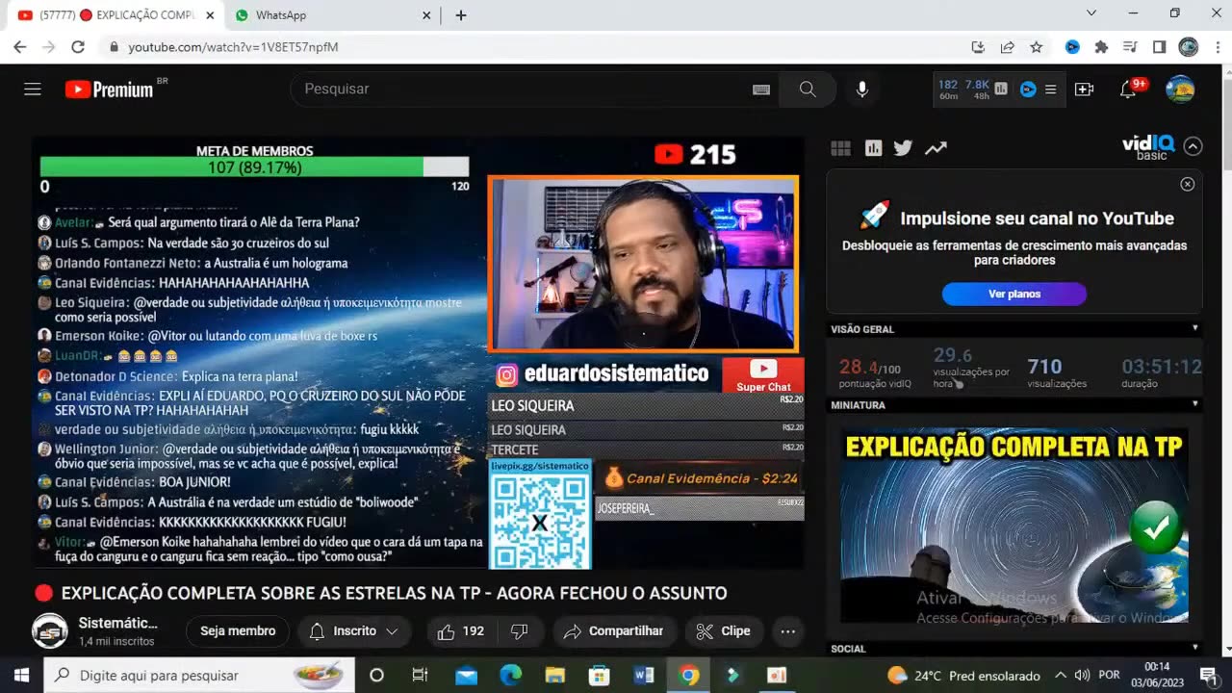
Task: Click the address bar URL
Action: [233, 46]
